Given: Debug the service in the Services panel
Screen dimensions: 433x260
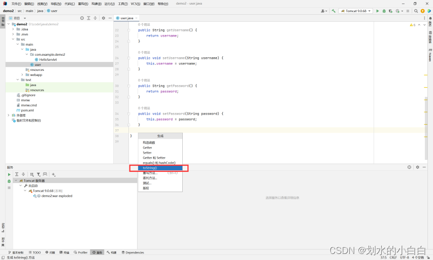Looking at the screenshot, I should (9, 181).
